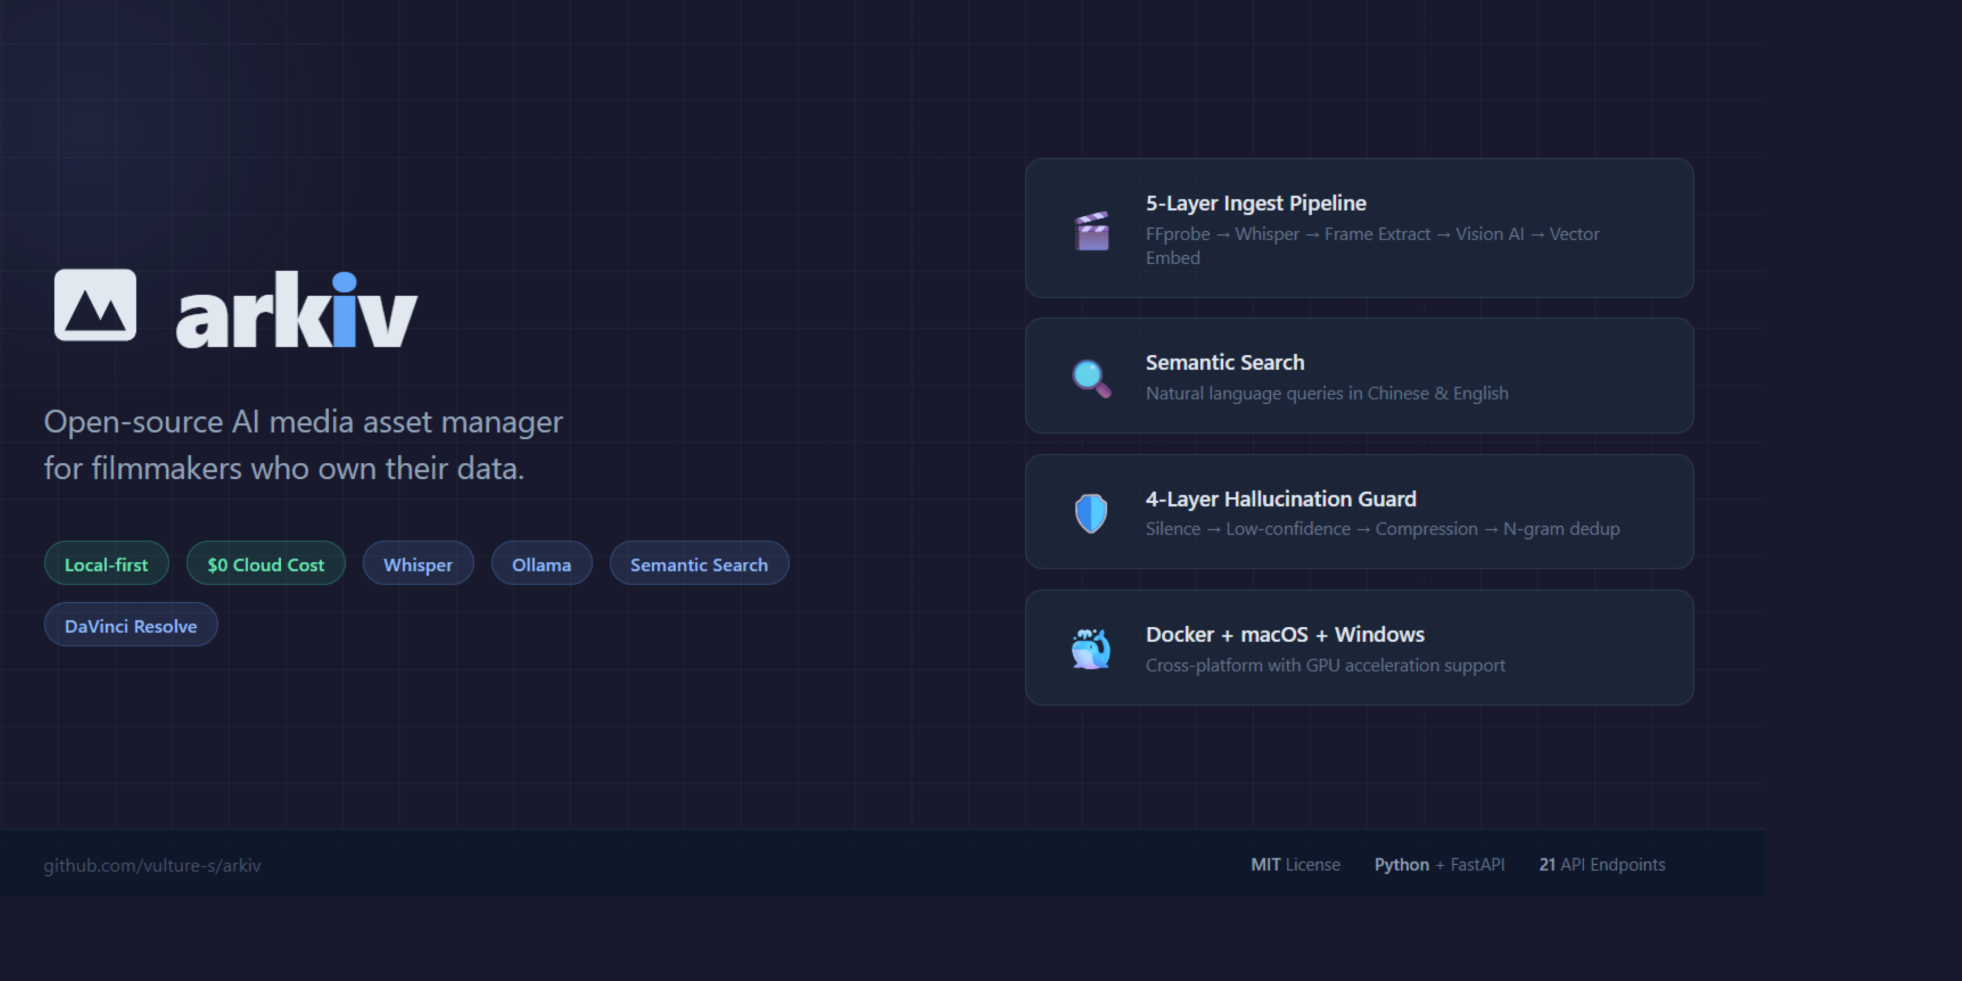
Task: Click the 4-Layer Hallucination Guard heading
Action: [1281, 499]
